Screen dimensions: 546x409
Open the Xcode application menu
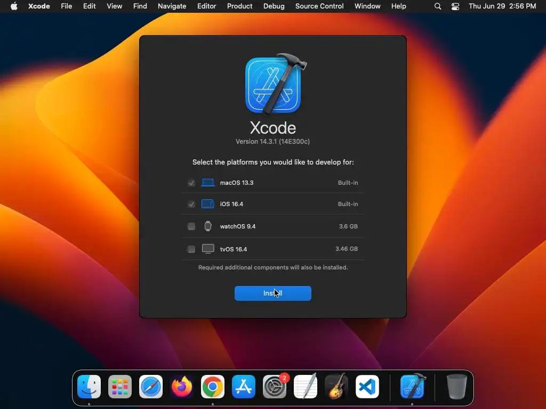pyautogui.click(x=39, y=6)
